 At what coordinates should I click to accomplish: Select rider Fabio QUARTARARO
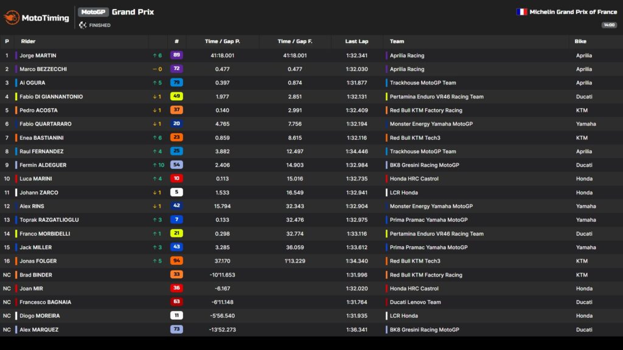[46, 124]
